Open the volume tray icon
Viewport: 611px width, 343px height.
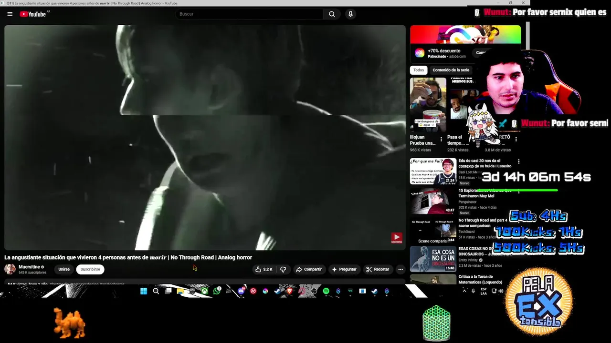coord(501,291)
